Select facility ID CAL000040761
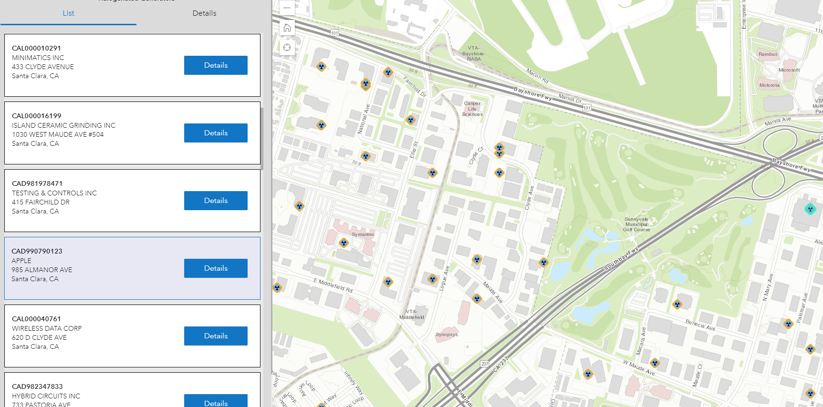 pyautogui.click(x=36, y=319)
